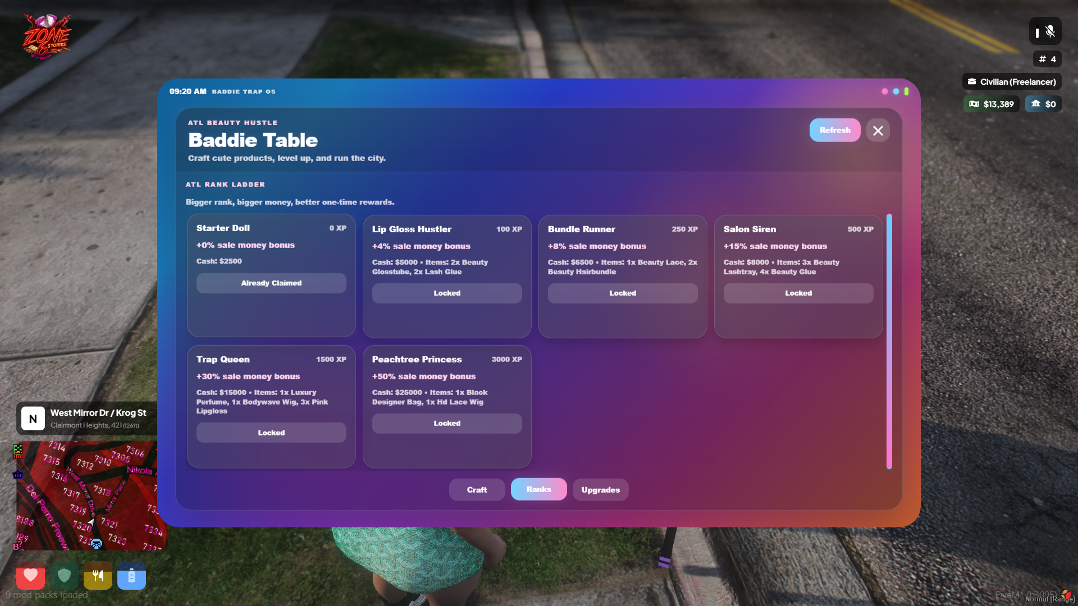
Task: Click the bank balance $0
Action: point(1050,104)
